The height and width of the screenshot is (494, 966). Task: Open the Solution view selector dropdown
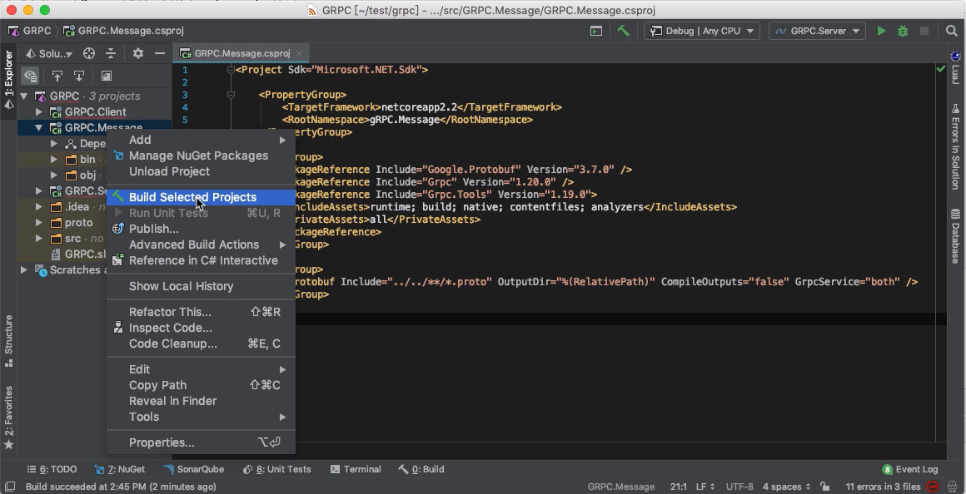click(x=48, y=53)
